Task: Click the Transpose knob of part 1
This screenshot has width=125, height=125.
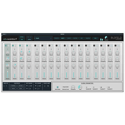Action: pos(7,59)
